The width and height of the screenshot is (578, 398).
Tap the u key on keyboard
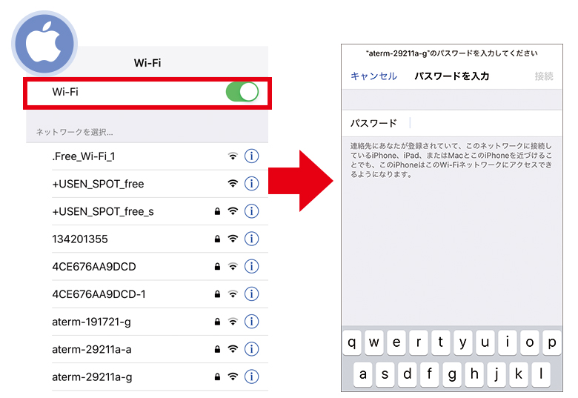coord(485,342)
